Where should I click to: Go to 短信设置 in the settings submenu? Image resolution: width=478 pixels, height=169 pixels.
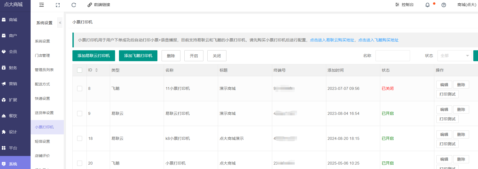[42, 141]
